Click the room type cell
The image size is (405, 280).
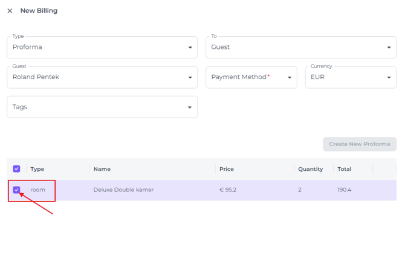tap(38, 190)
